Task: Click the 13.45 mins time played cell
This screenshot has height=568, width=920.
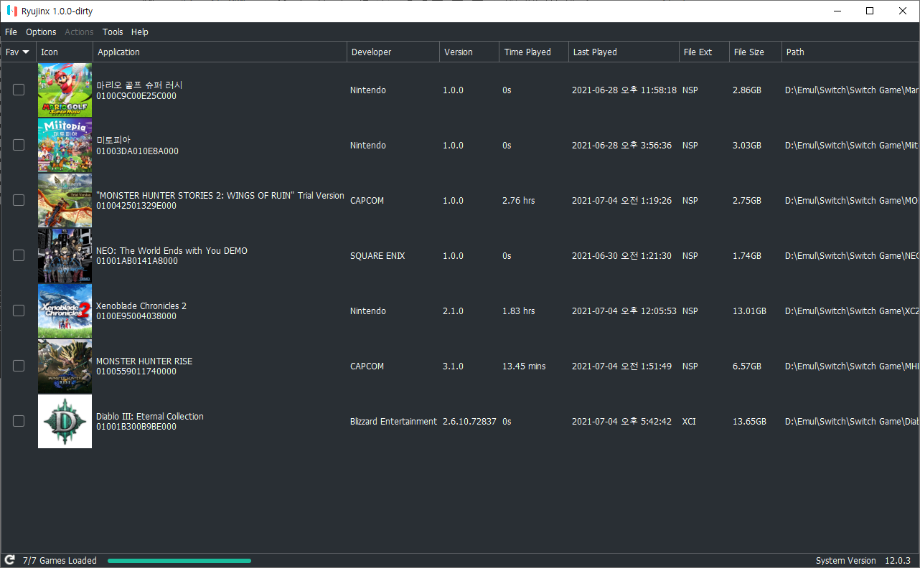Action: click(x=524, y=366)
